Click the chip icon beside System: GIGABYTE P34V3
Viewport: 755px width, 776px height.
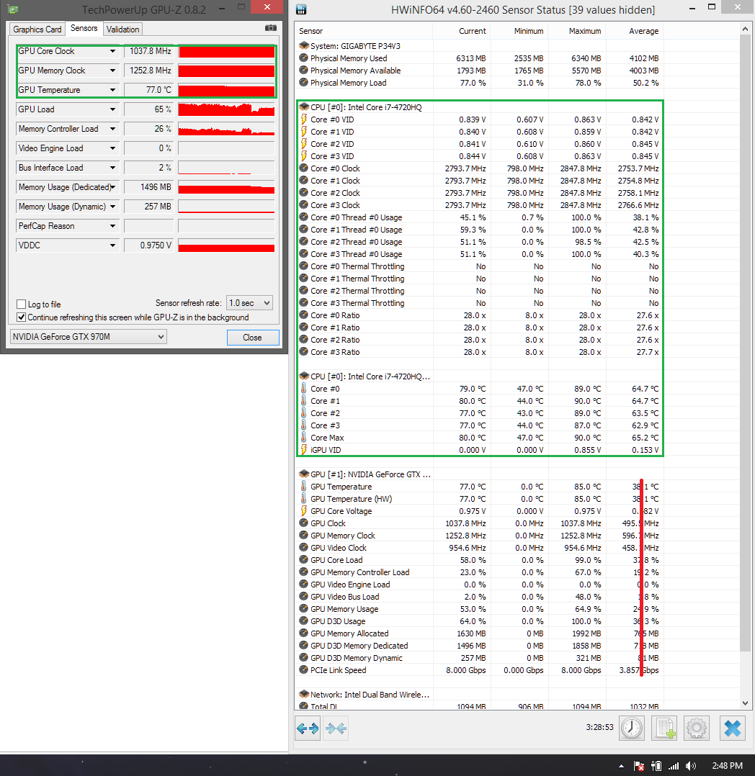[304, 45]
